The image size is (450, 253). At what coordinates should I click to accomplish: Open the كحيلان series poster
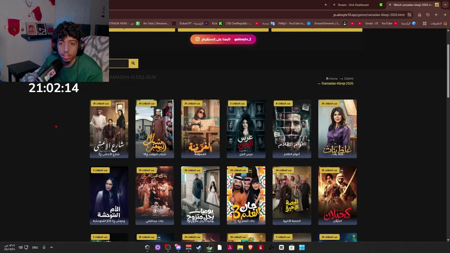pos(337,195)
